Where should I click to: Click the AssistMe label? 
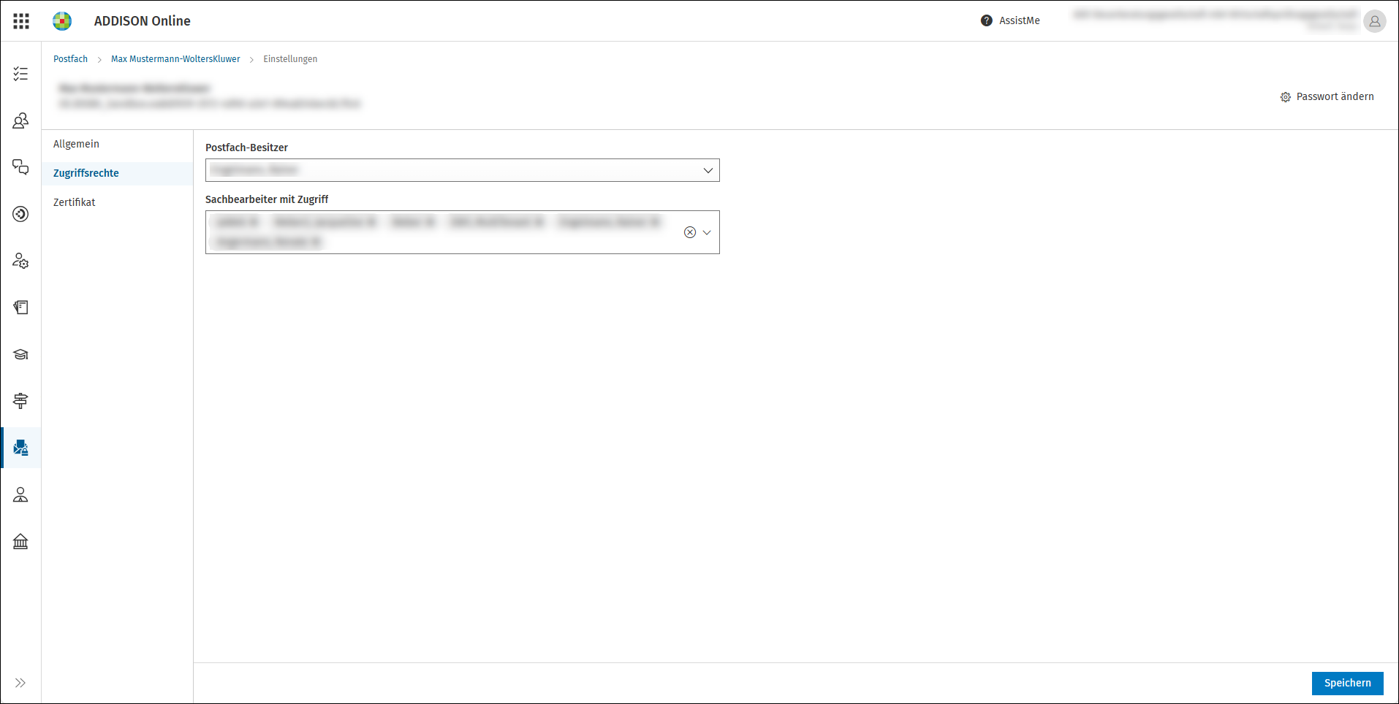coord(1019,20)
